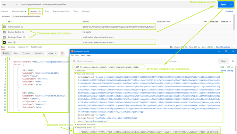Open the Cookies link
Screen dimensions: 237x134
click(x=229, y=11)
